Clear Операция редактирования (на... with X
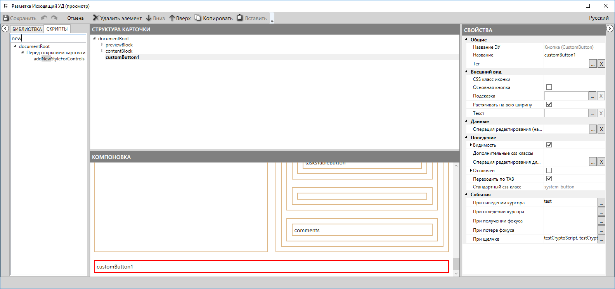This screenshot has height=289, width=615. click(601, 129)
